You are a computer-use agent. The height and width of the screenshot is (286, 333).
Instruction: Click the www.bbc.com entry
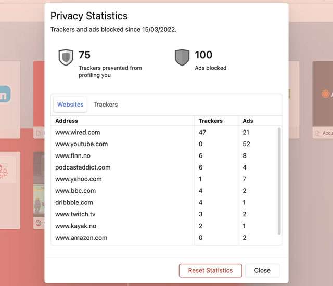(x=75, y=191)
